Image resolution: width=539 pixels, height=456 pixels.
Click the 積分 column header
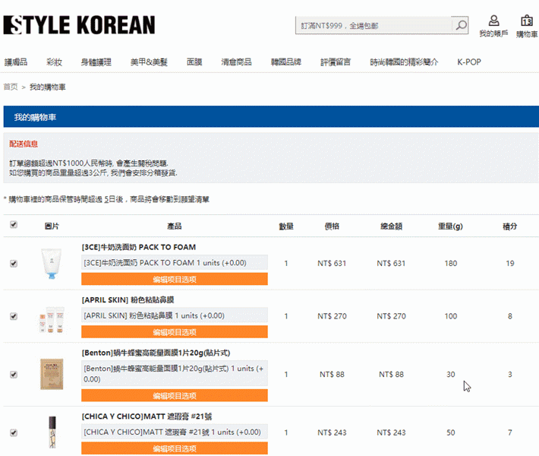(510, 226)
